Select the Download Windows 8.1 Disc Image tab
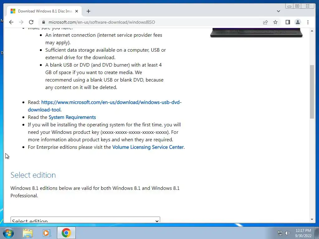Viewport: 319px width, 239px height. (x=44, y=11)
